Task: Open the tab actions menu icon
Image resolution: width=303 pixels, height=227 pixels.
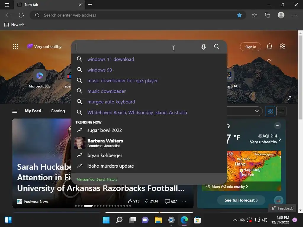Action: tap(7, 5)
